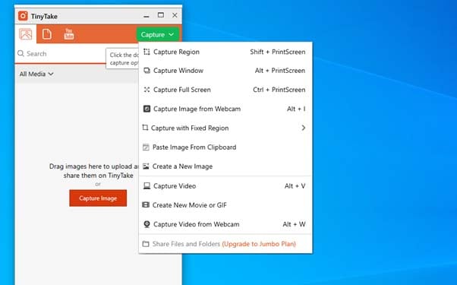The height and width of the screenshot is (285, 457).
Task: Open the YouTube tab icon
Action: [69, 34]
